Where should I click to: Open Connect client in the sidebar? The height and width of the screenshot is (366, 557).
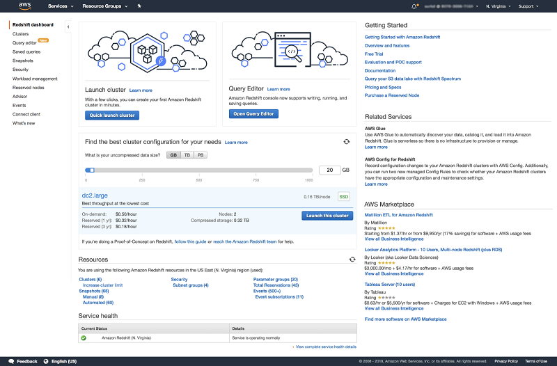pos(26,114)
